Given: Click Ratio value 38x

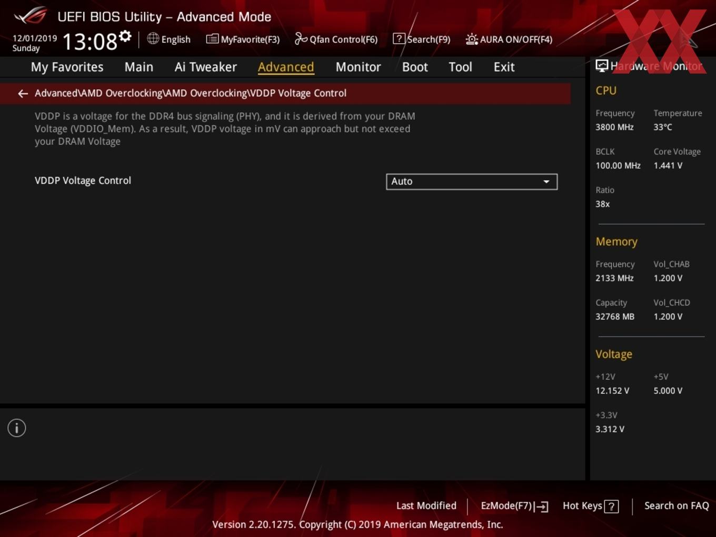Looking at the screenshot, I should click(x=602, y=204).
